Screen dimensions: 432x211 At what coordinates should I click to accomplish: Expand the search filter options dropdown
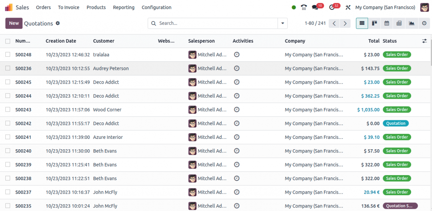pos(283,23)
